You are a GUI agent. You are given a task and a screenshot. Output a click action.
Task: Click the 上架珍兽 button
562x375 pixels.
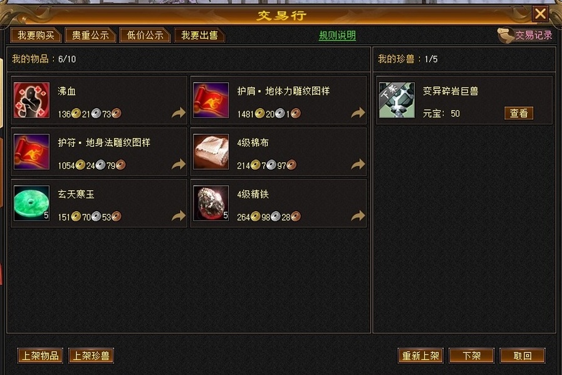click(91, 356)
